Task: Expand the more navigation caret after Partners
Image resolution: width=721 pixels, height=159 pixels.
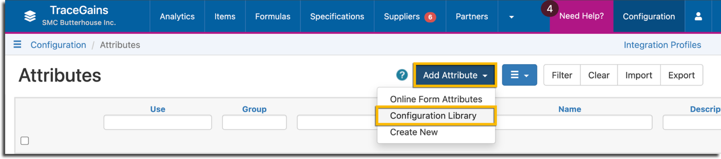Action: [511, 17]
